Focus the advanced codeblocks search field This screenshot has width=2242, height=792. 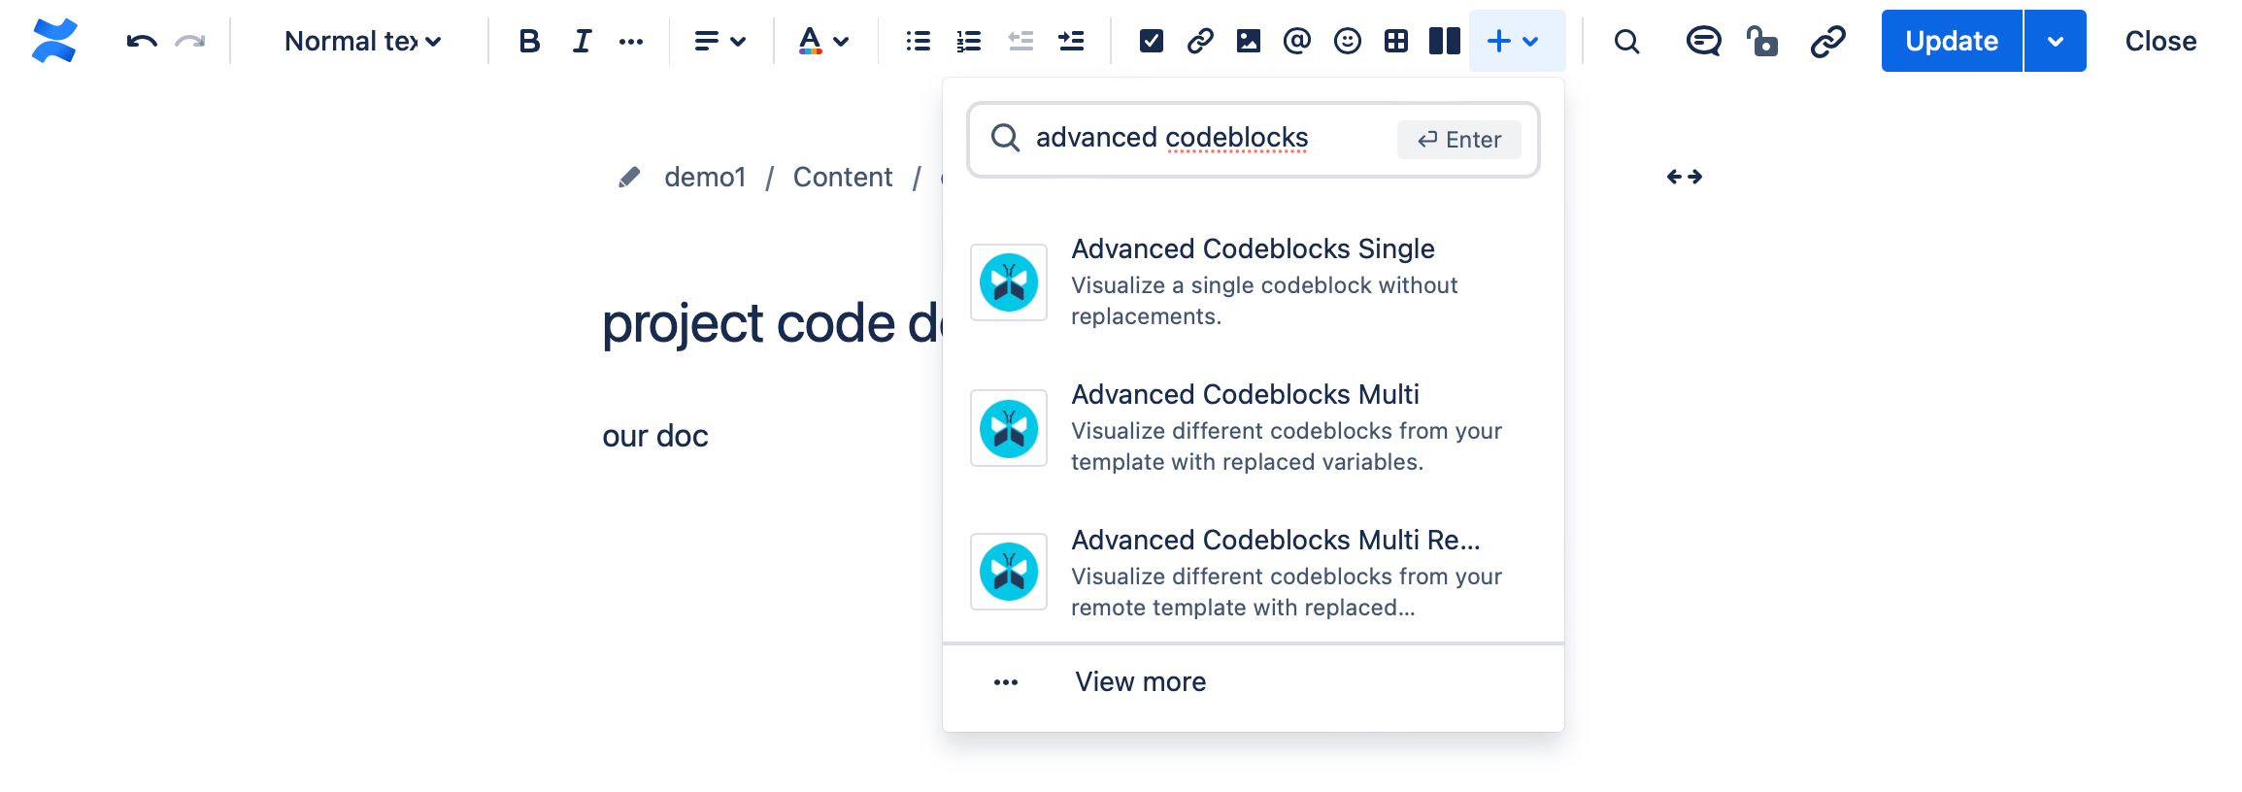[1254, 139]
